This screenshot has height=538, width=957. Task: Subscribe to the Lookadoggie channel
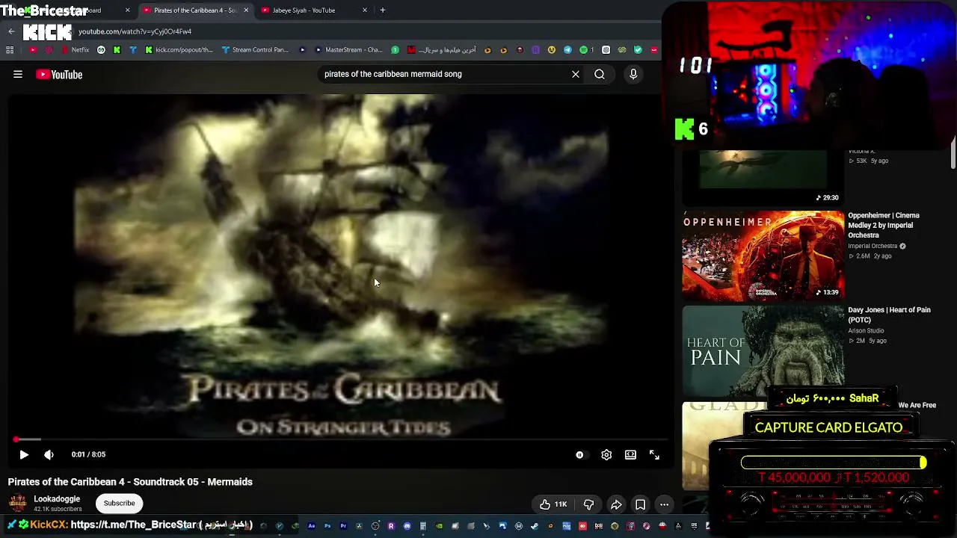coord(120,503)
